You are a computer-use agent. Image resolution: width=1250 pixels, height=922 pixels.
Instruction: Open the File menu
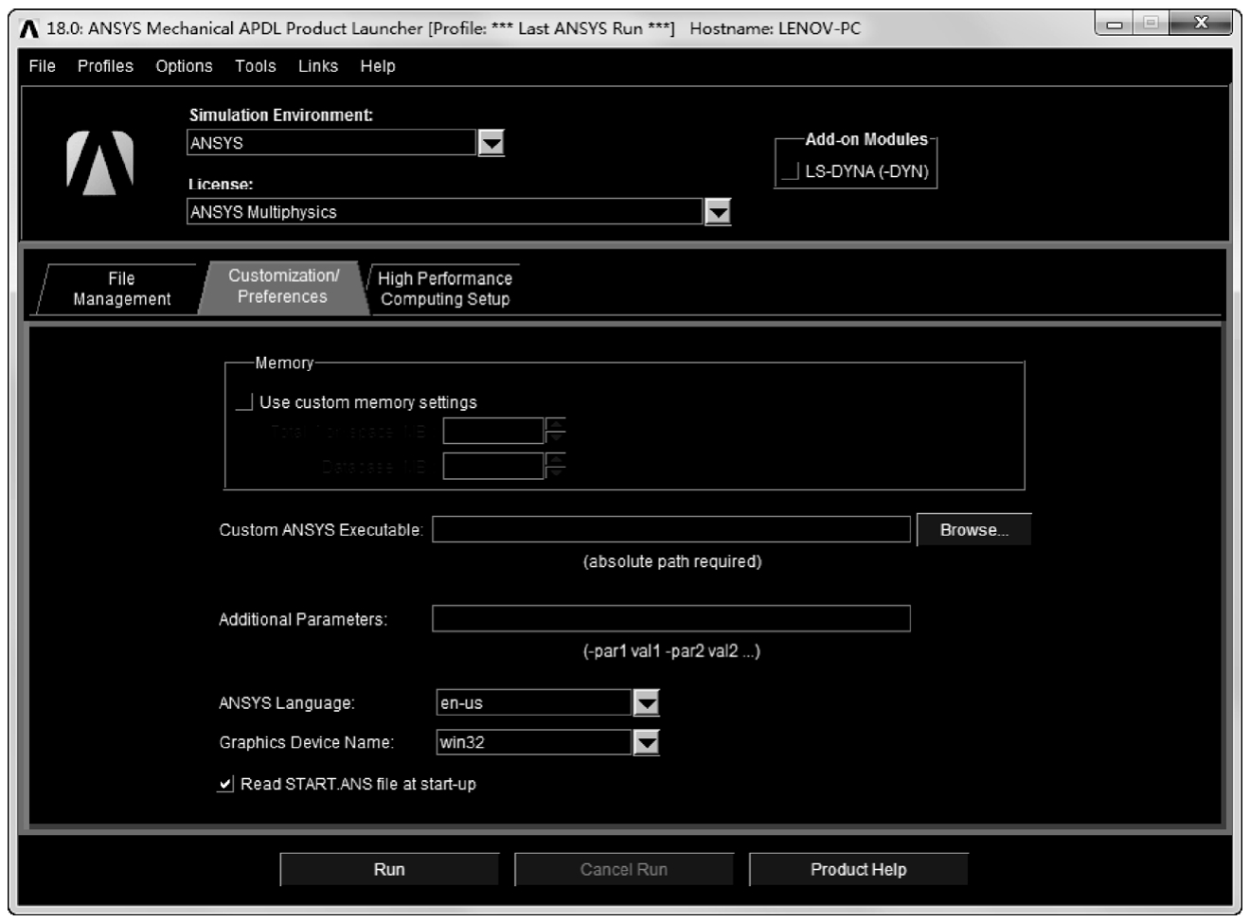pos(42,66)
